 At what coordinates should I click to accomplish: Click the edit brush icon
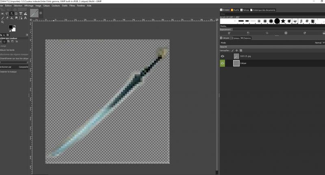tap(229, 33)
